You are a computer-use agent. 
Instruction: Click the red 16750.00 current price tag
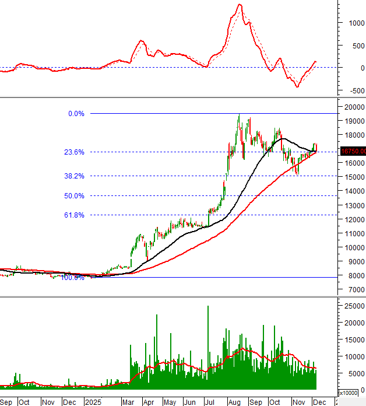[353, 151]
